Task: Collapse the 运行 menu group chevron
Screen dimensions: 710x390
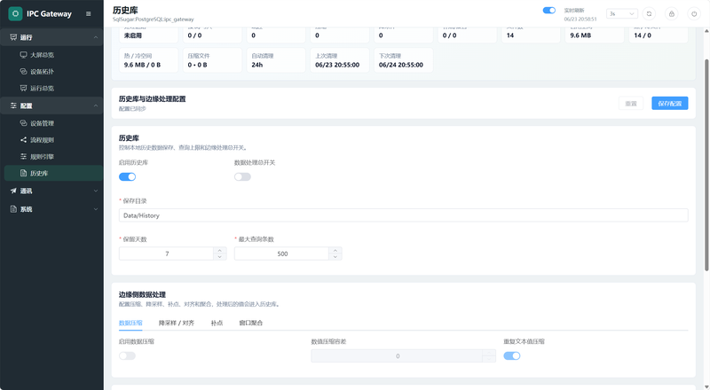Action: click(x=96, y=37)
